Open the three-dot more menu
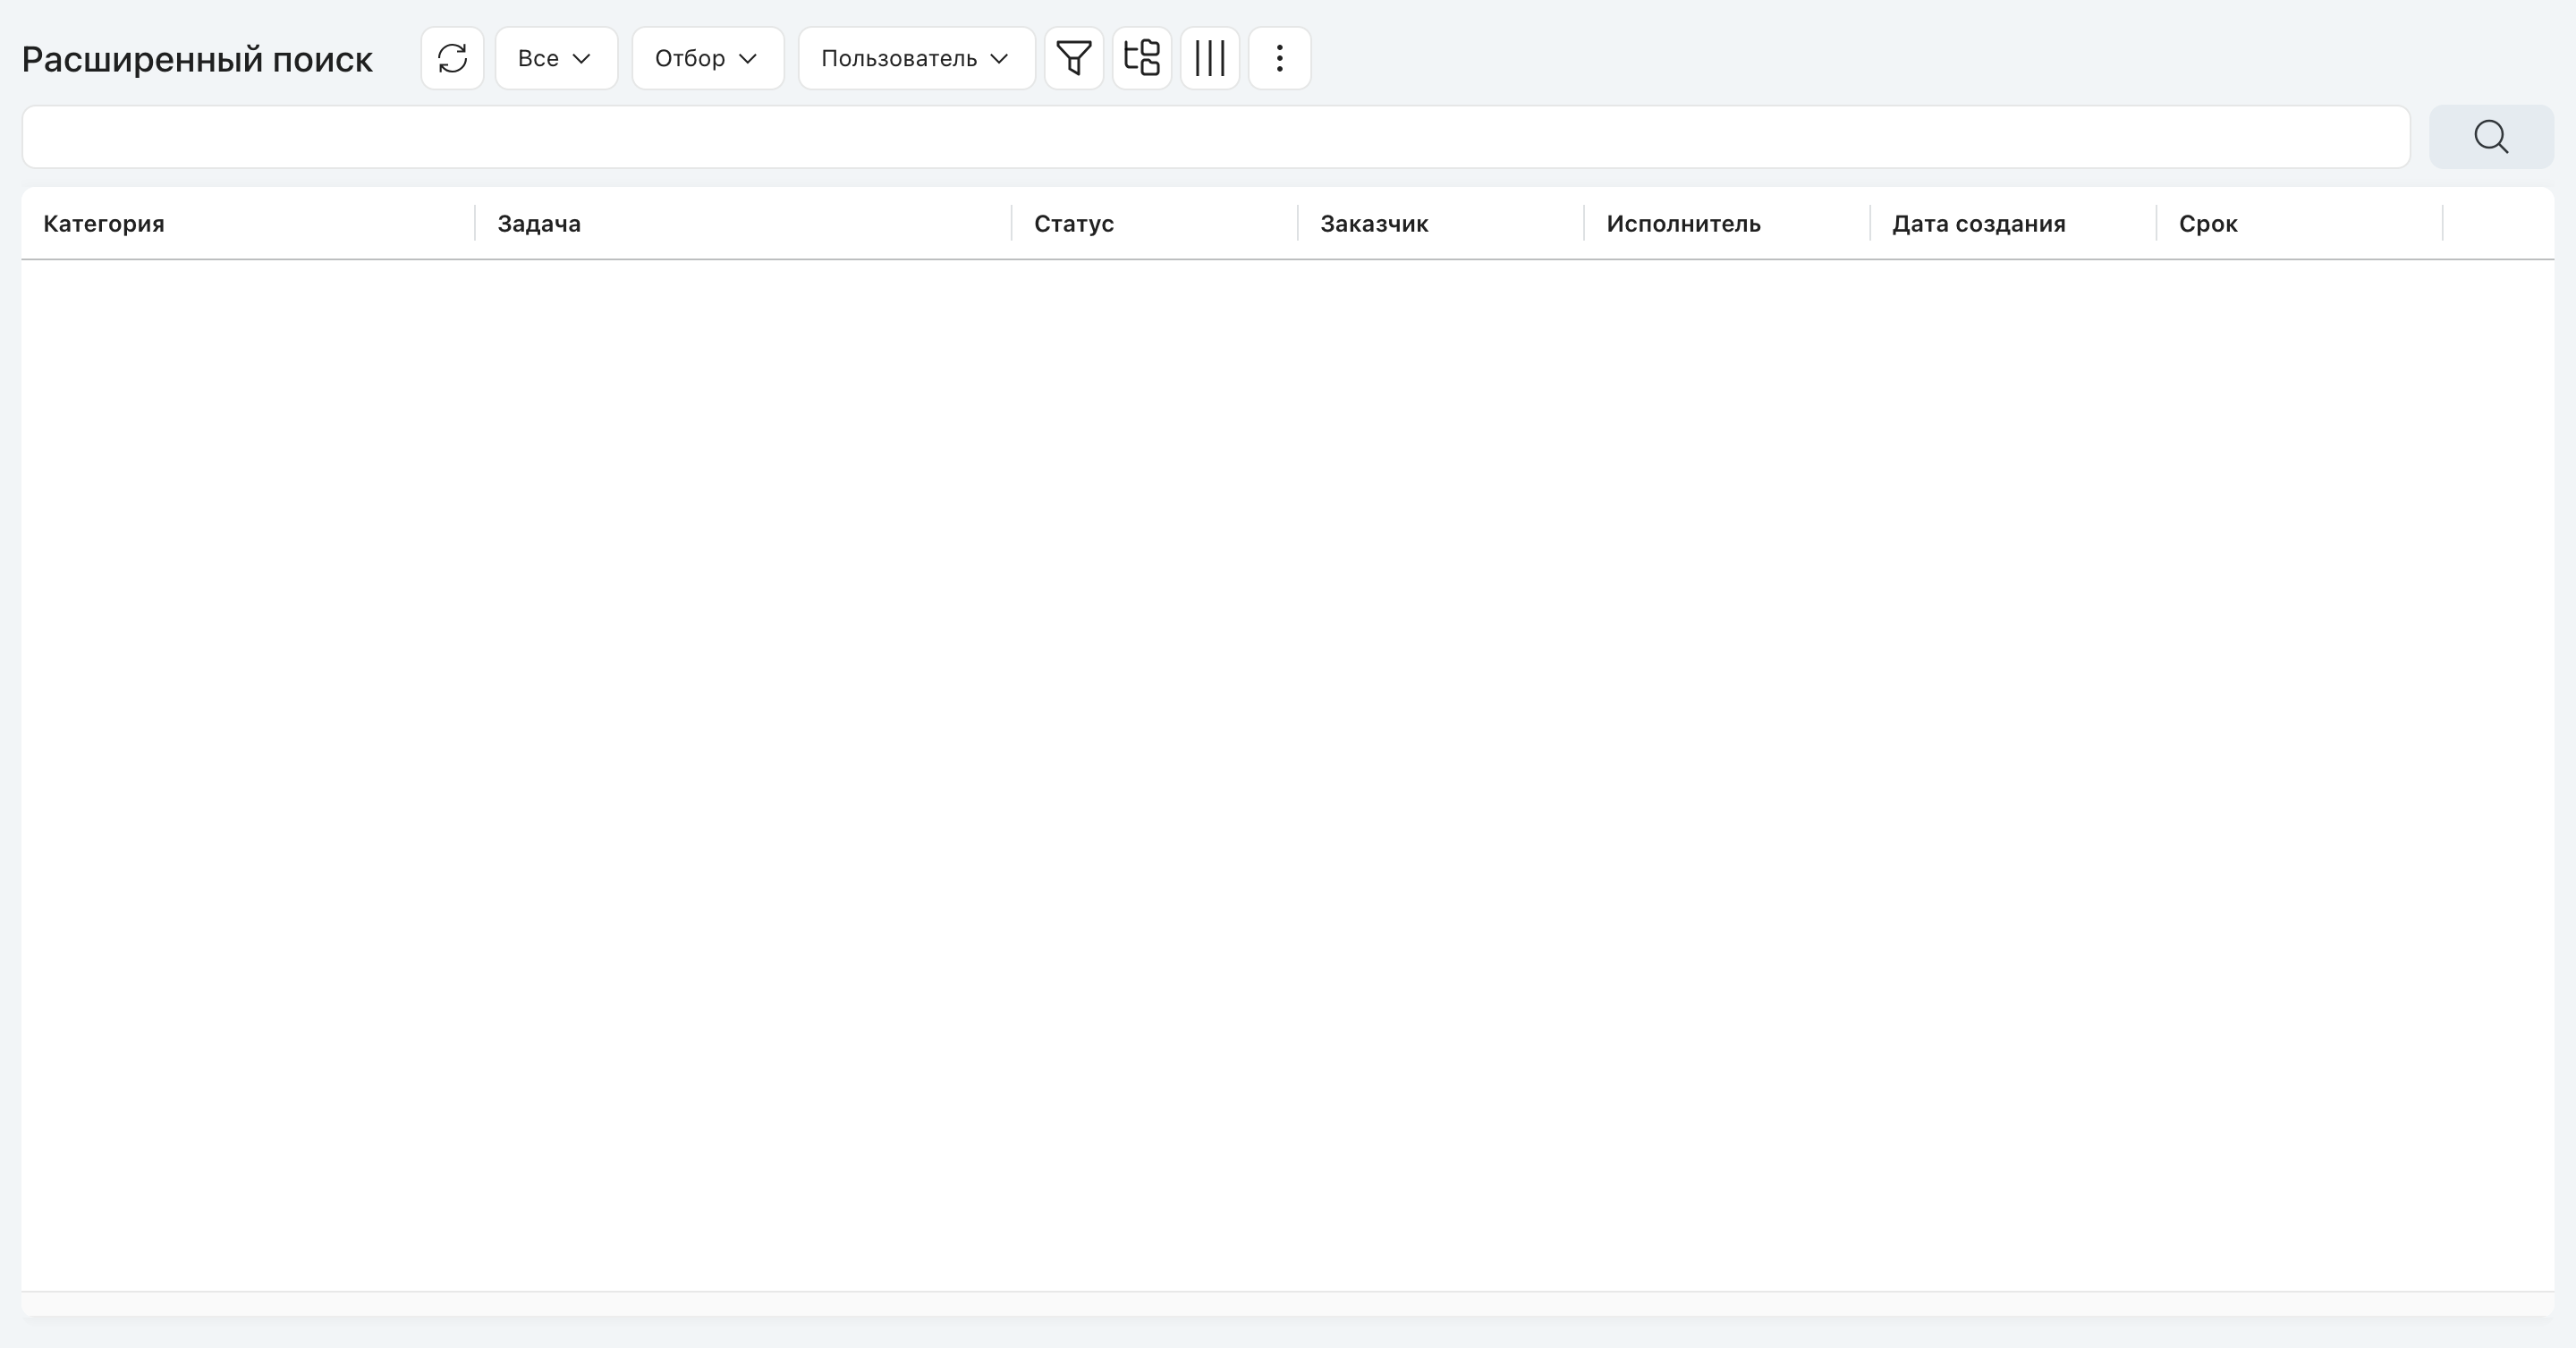The width and height of the screenshot is (2576, 1348). (x=1279, y=58)
